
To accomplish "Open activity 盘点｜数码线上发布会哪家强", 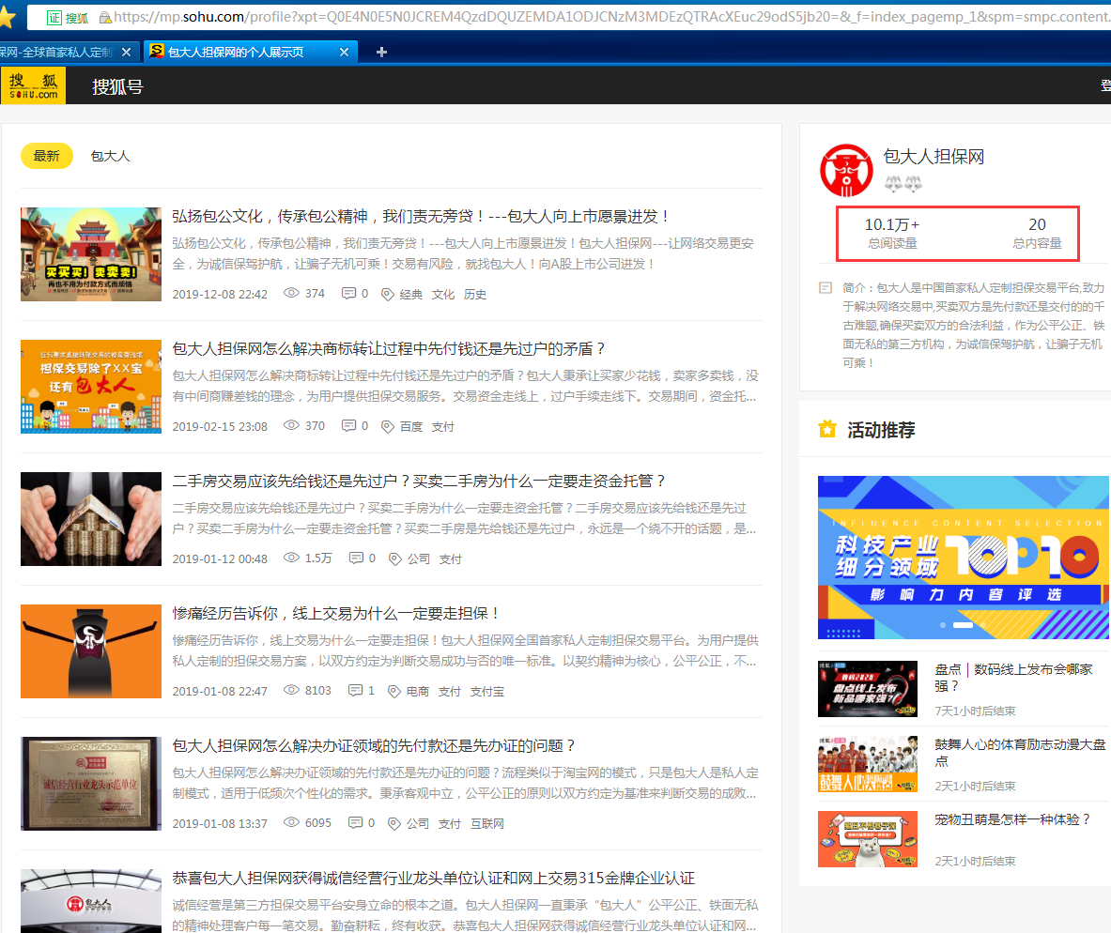I will pos(1014,678).
